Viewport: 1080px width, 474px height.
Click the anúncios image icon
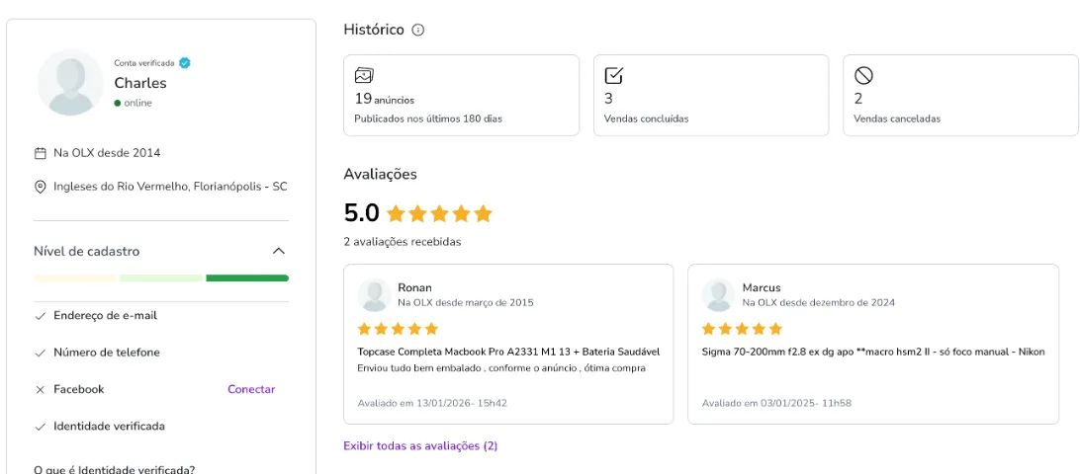364,75
